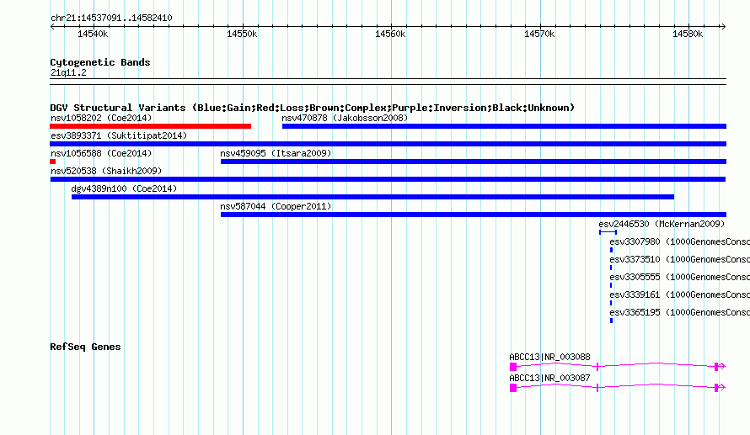The height and width of the screenshot is (435, 750).
Task: Open ABCC13|NR_003087 gene label
Action: click(x=549, y=378)
